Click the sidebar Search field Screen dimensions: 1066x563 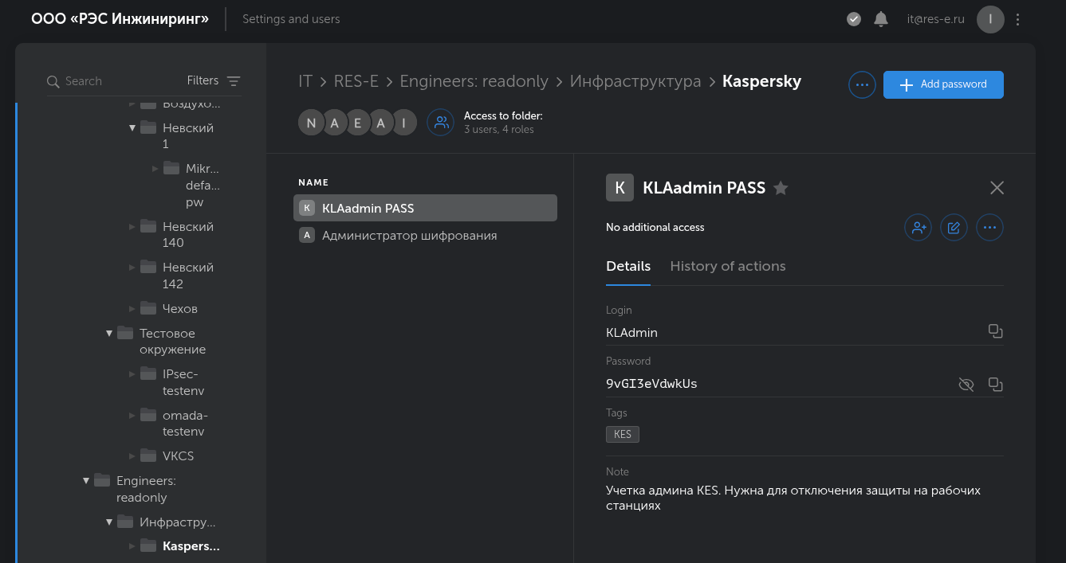click(x=112, y=81)
